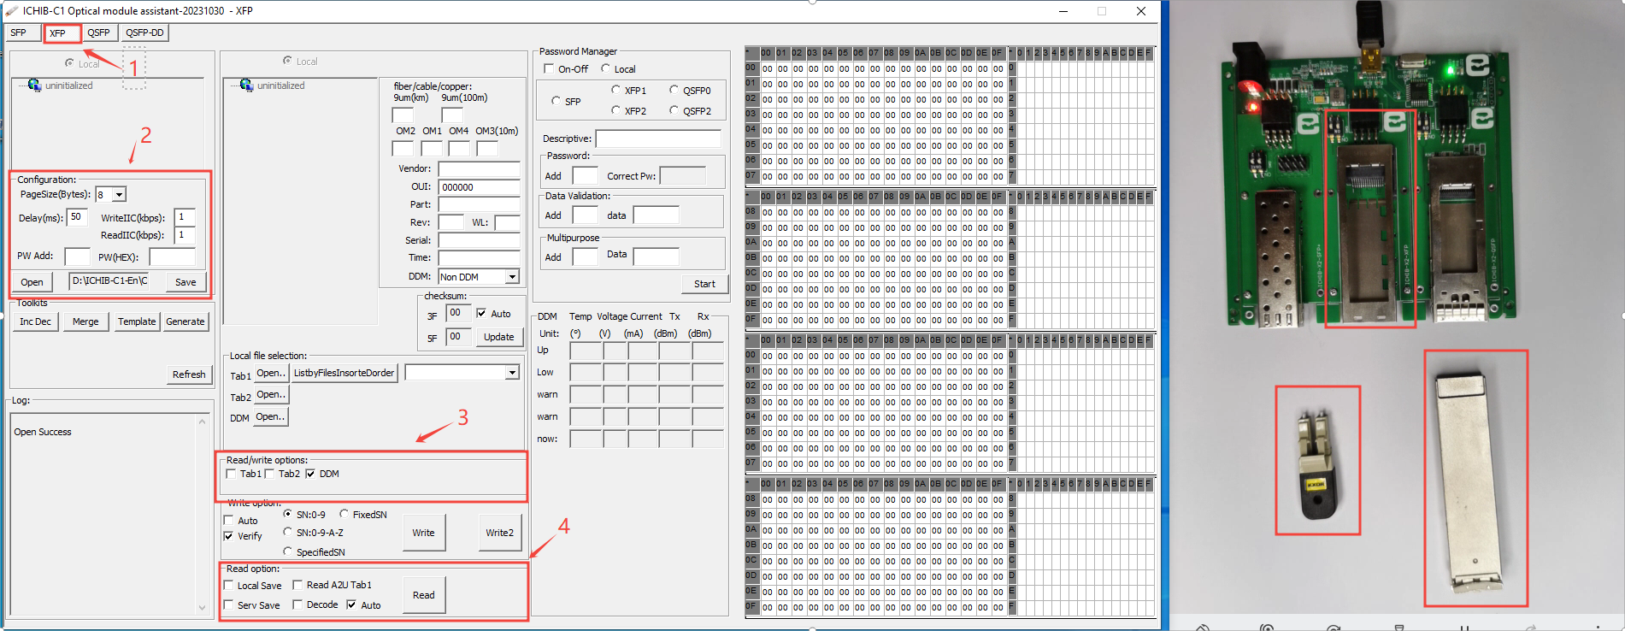This screenshot has width=1625, height=631.
Task: Enable the Tab2 read/write checkbox
Action: [269, 474]
